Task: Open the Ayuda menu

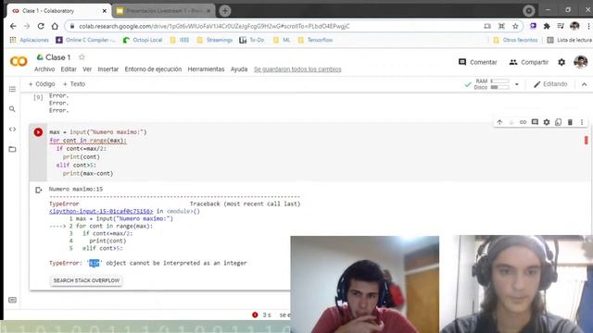Action: coord(239,69)
